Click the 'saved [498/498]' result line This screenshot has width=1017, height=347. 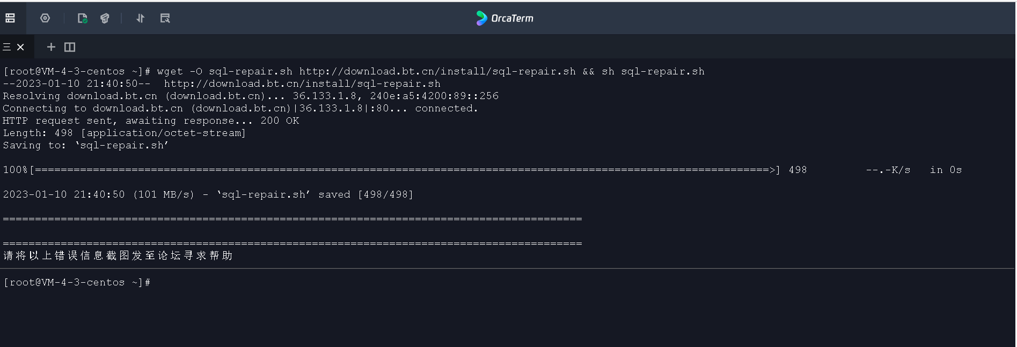click(x=365, y=194)
